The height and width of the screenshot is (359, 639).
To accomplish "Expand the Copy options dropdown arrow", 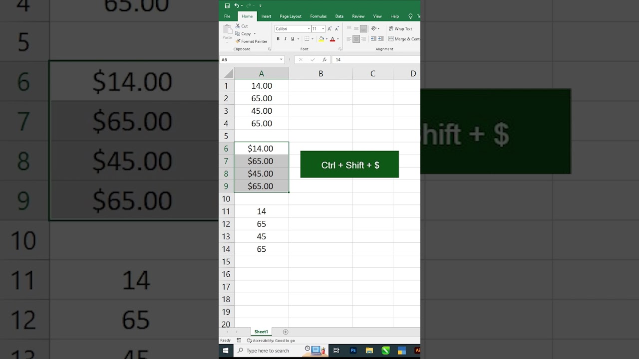I will pyautogui.click(x=255, y=34).
